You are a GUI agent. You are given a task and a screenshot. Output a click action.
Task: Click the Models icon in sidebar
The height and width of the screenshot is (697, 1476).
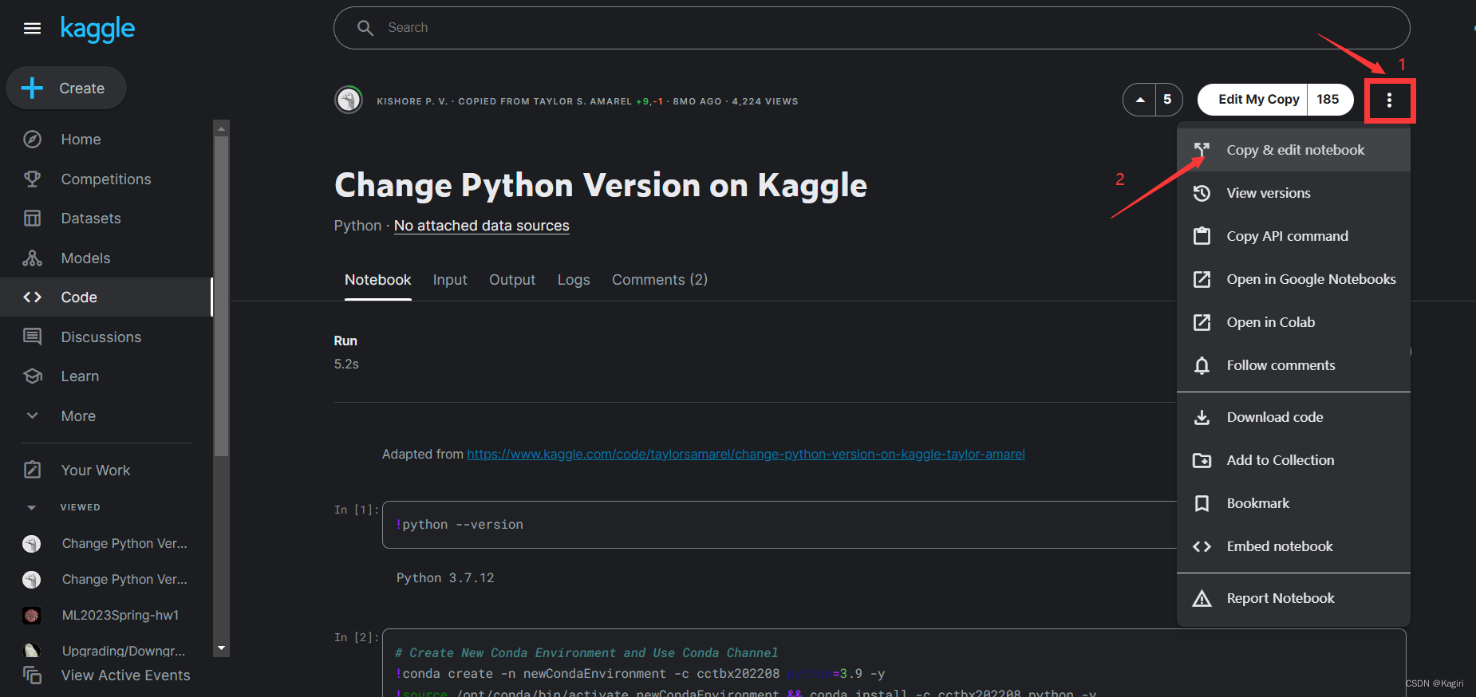tap(32, 258)
